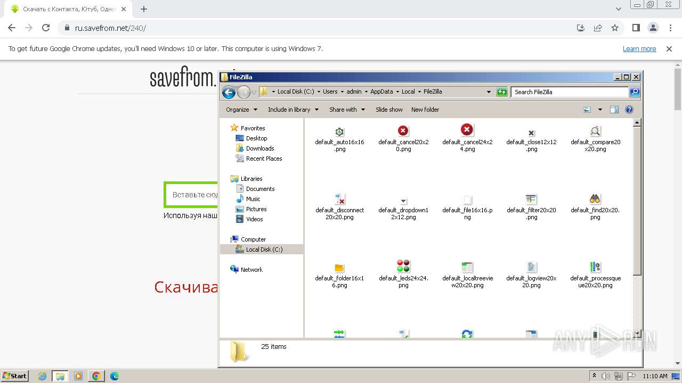Select the default_processqueue20x20.png file icon
The width and height of the screenshot is (682, 383).
click(595, 267)
